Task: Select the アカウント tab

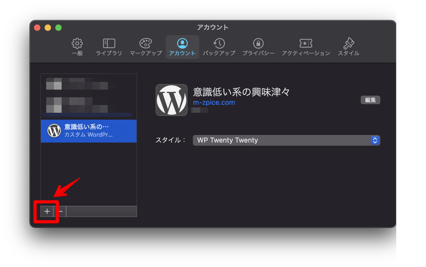Action: pyautogui.click(x=182, y=47)
